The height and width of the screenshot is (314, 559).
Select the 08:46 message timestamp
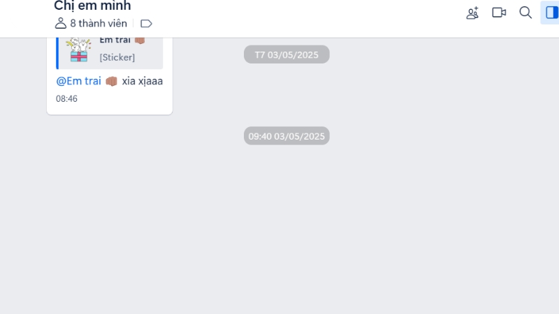pyautogui.click(x=66, y=98)
